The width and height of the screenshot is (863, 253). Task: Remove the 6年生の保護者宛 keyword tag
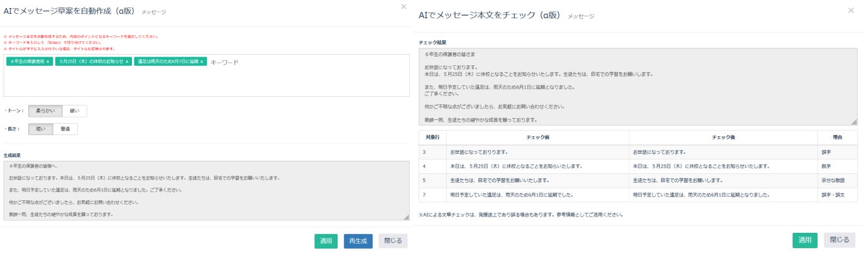(x=48, y=62)
